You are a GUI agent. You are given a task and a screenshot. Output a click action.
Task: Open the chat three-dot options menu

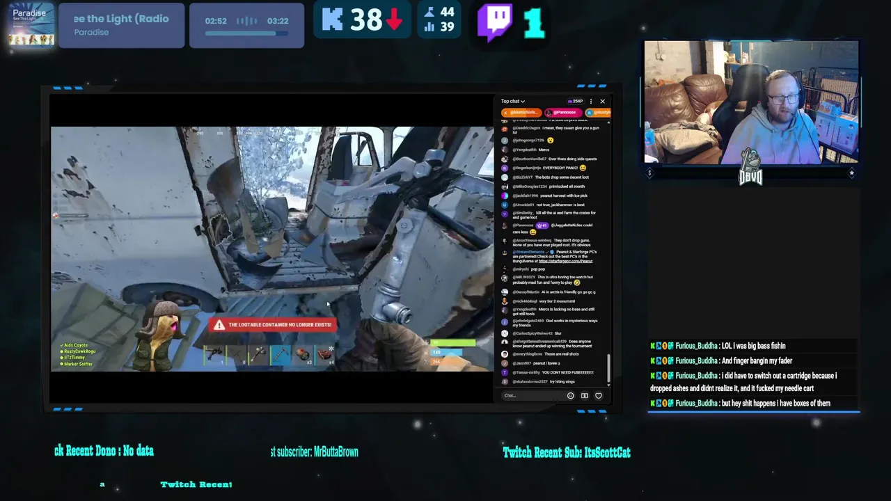591,102
